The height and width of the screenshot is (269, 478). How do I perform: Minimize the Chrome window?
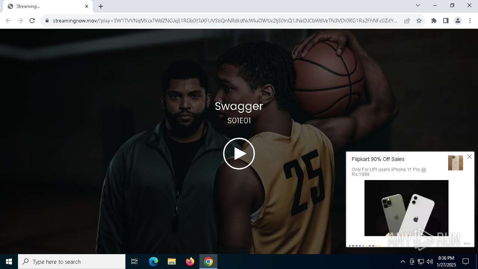pos(435,5)
